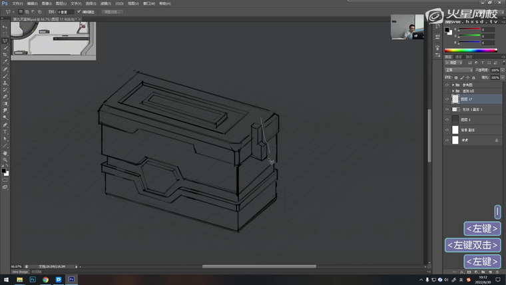
Task: Open the layer blending mode dropdown
Action: point(459,69)
